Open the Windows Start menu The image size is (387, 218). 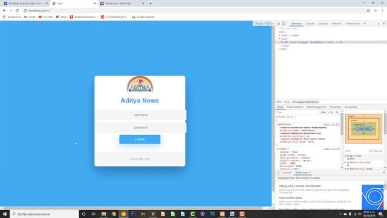pos(5,214)
